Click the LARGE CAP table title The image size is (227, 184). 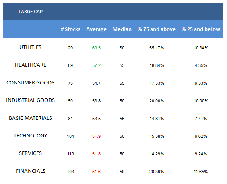tap(31, 12)
